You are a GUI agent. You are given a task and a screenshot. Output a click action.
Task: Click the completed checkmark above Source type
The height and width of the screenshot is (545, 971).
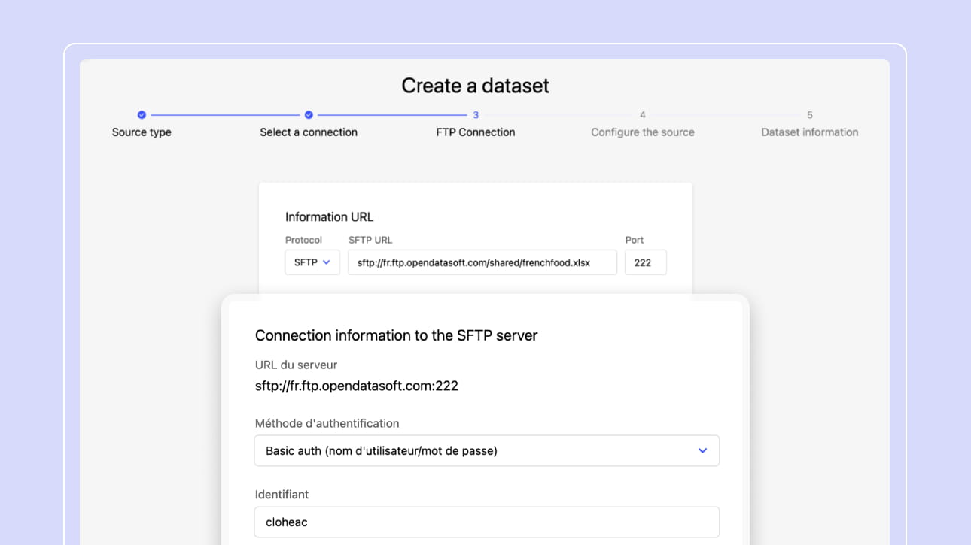142,115
